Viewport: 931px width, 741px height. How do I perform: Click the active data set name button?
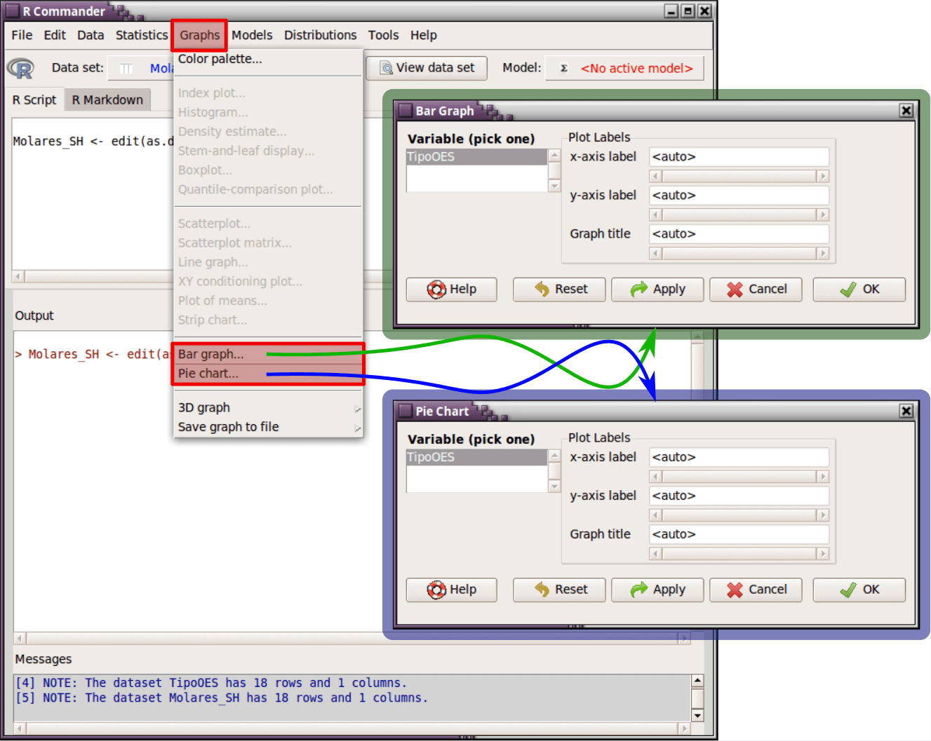tap(142, 68)
